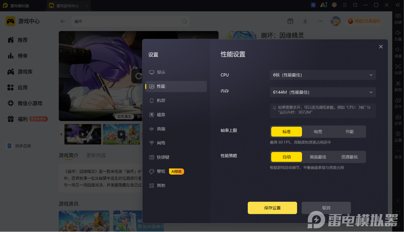Select 电竞 frame rate limit
Viewport: 404px width, 232px height.
(x=318, y=132)
